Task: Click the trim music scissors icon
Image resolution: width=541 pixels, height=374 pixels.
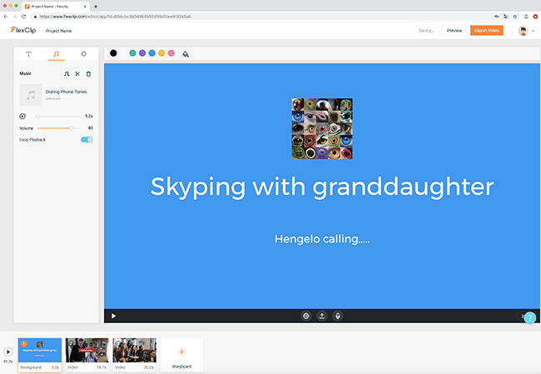Action: [x=77, y=73]
